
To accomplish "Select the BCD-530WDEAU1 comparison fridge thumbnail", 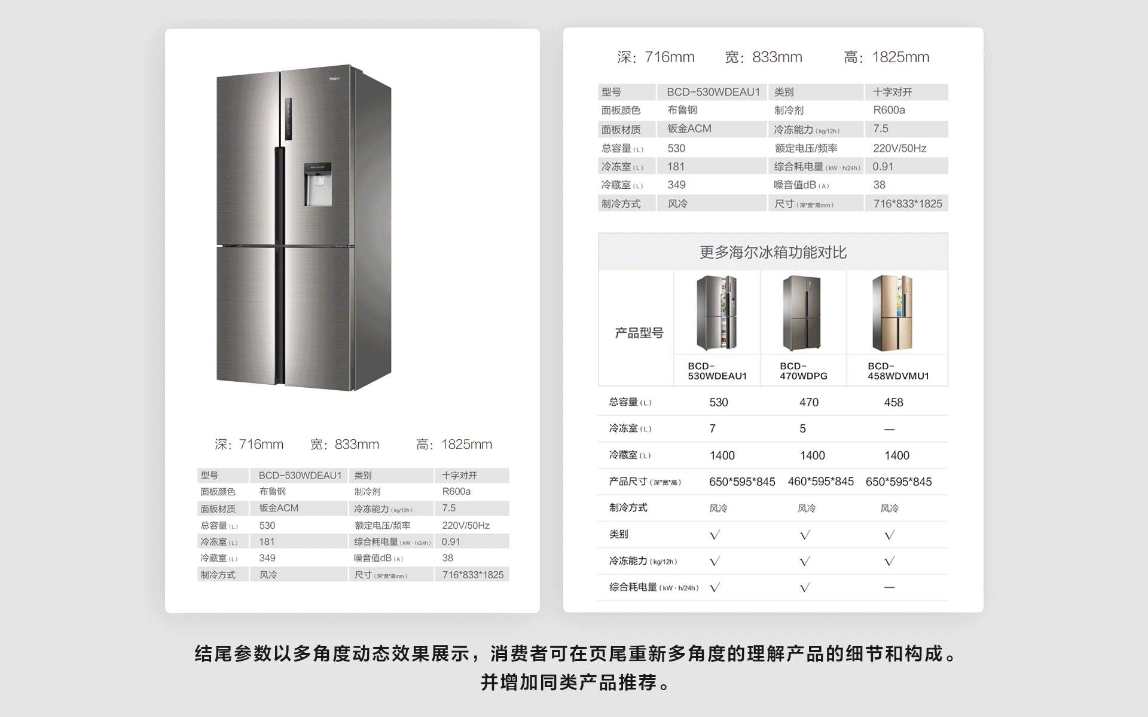I will pos(716,312).
